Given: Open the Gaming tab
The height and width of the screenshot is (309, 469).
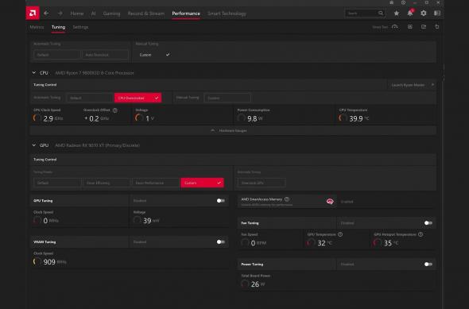Looking at the screenshot, I should (111, 14).
